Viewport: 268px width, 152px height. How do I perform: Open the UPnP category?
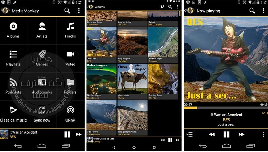(70, 114)
